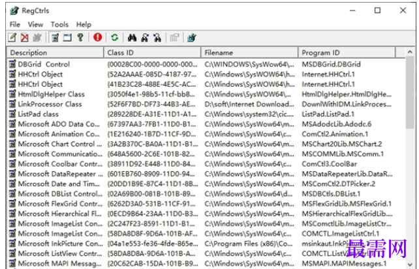Image resolution: width=419 pixels, height=269 pixels.
Task: Click the find next binoculars icon
Action: pos(145,38)
